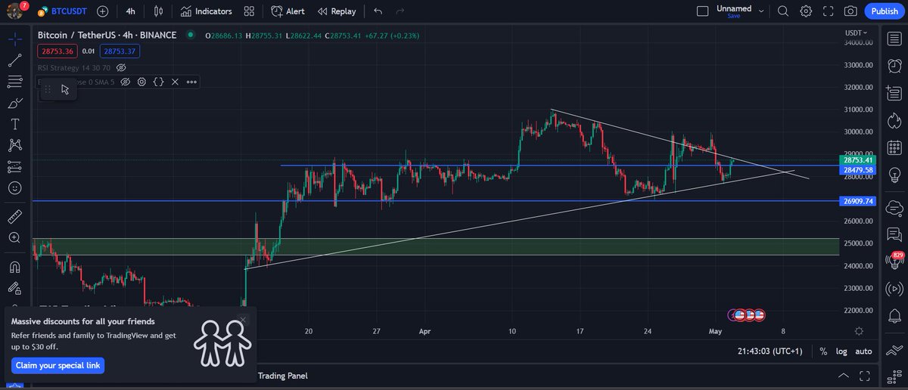This screenshot has width=908, height=390.
Task: Toggle auto scale on price axis
Action: pos(863,351)
